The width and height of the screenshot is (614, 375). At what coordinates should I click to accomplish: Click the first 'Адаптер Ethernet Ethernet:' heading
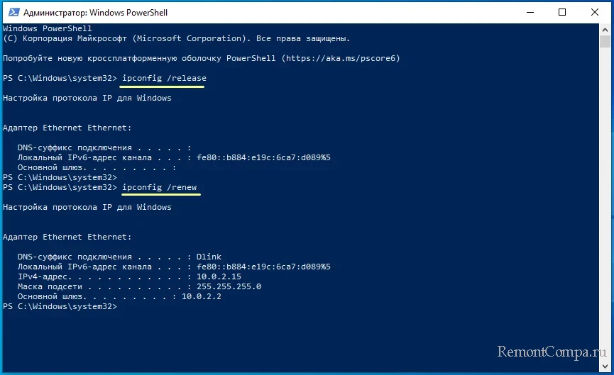tap(67, 128)
